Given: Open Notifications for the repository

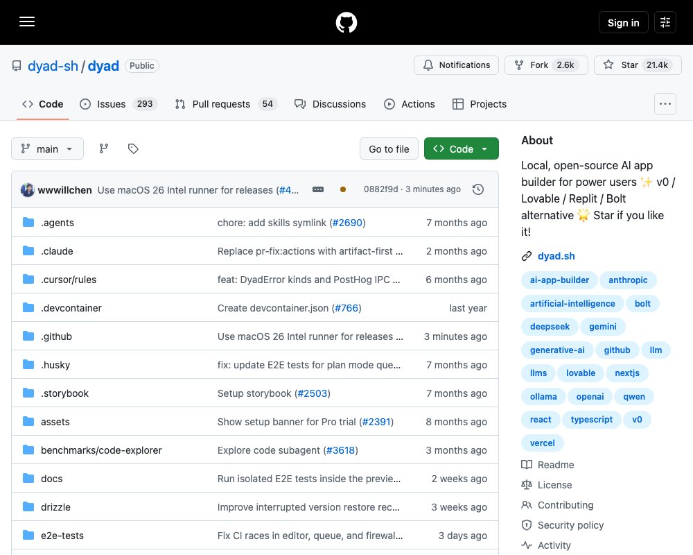Looking at the screenshot, I should pyautogui.click(x=456, y=65).
